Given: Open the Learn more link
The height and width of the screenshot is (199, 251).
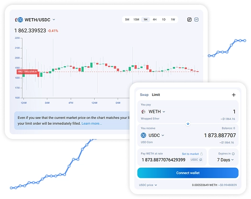Looking at the screenshot, I should [92, 123].
